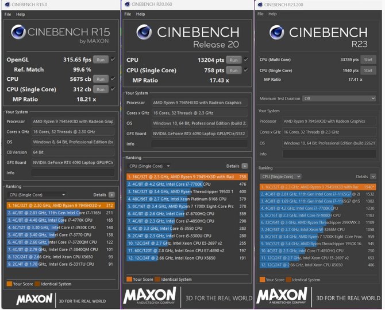The width and height of the screenshot is (385, 310).
Task: Select Xeon Platinum 8168 row scoring 379
Action: click(187, 199)
